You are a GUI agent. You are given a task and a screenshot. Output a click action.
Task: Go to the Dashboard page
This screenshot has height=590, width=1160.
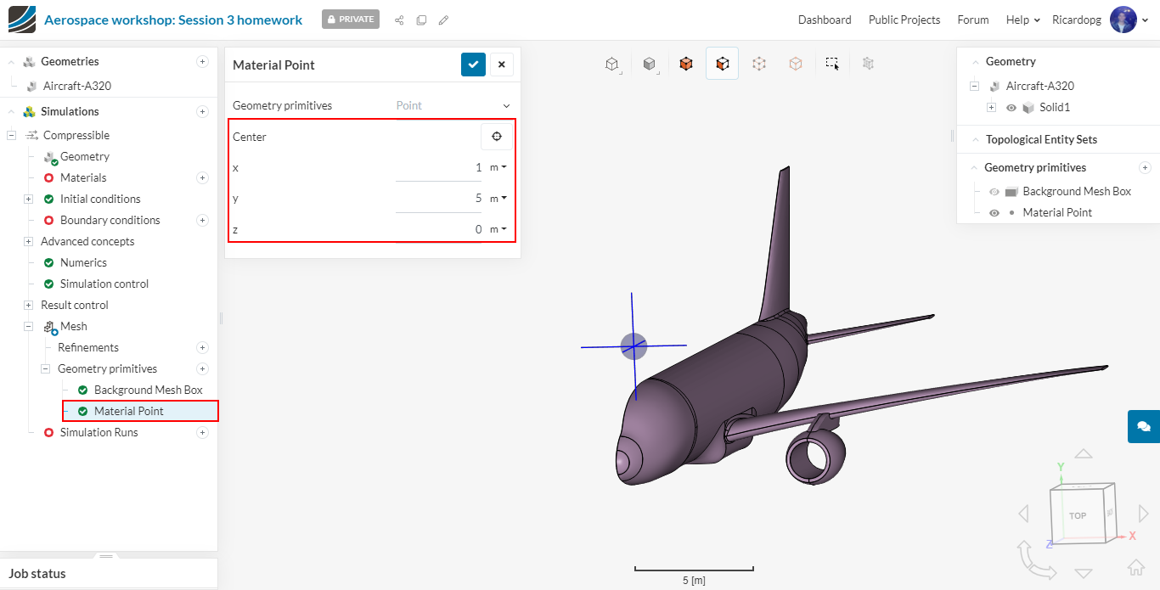click(824, 20)
